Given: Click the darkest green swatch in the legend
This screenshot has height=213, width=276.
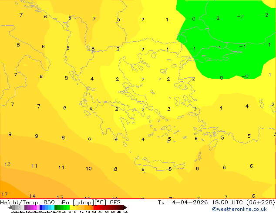Looking at the screenshot, I should (56, 207).
